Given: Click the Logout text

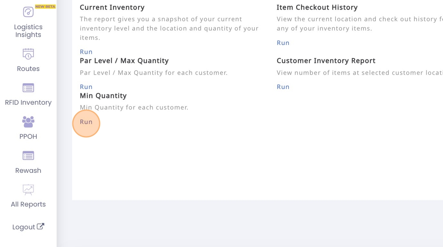Looking at the screenshot, I should coord(24,227).
